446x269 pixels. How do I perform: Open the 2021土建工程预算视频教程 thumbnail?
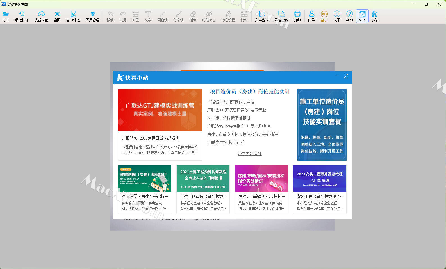(203, 178)
